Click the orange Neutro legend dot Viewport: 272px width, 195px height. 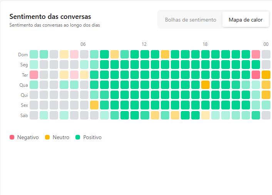coord(47,137)
